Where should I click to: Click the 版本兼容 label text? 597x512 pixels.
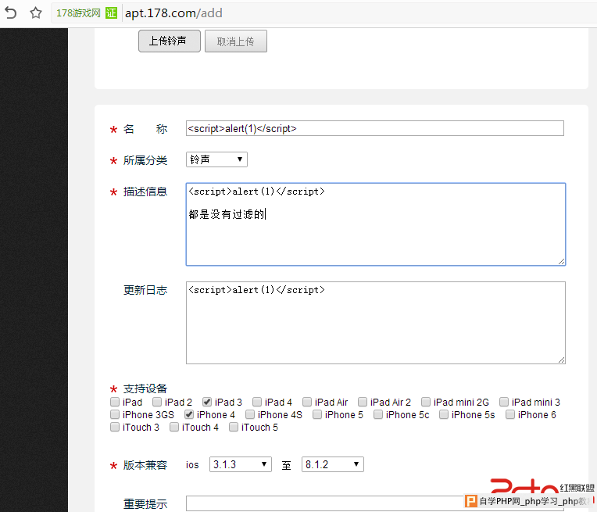(145, 465)
